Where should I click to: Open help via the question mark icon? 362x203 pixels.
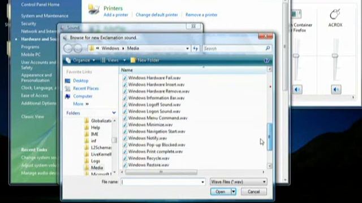pyautogui.click(x=266, y=60)
